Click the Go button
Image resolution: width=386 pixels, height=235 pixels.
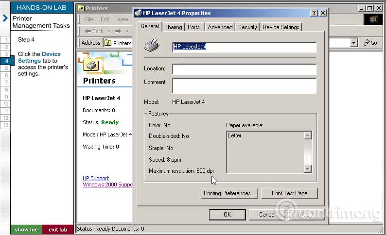[370, 43]
